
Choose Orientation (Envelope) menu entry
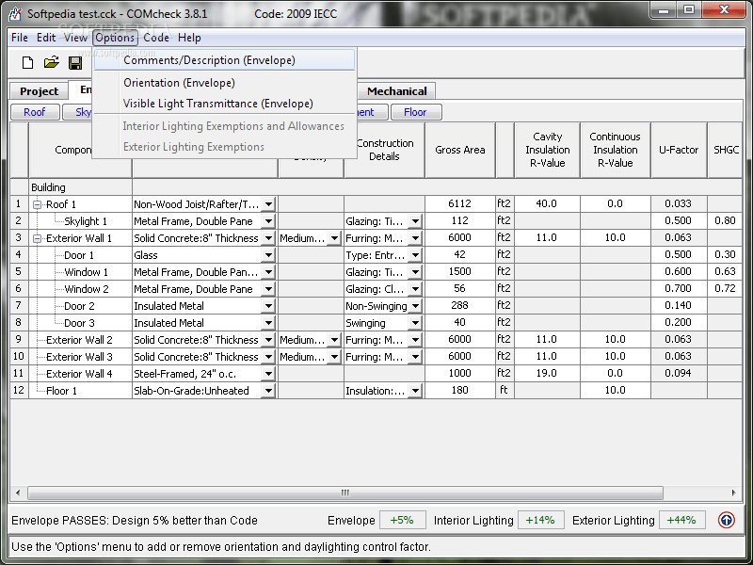(224, 83)
